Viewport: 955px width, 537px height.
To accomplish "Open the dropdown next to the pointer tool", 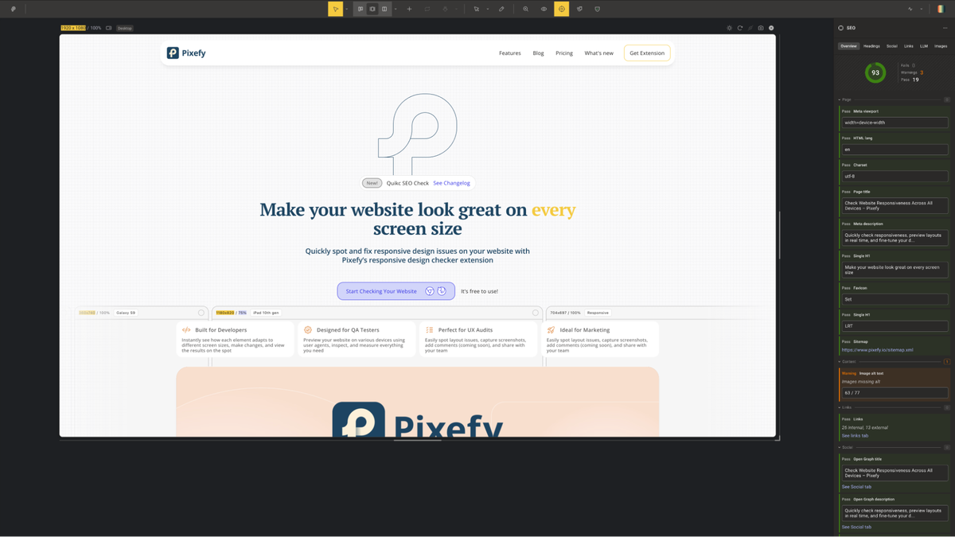I will [347, 9].
